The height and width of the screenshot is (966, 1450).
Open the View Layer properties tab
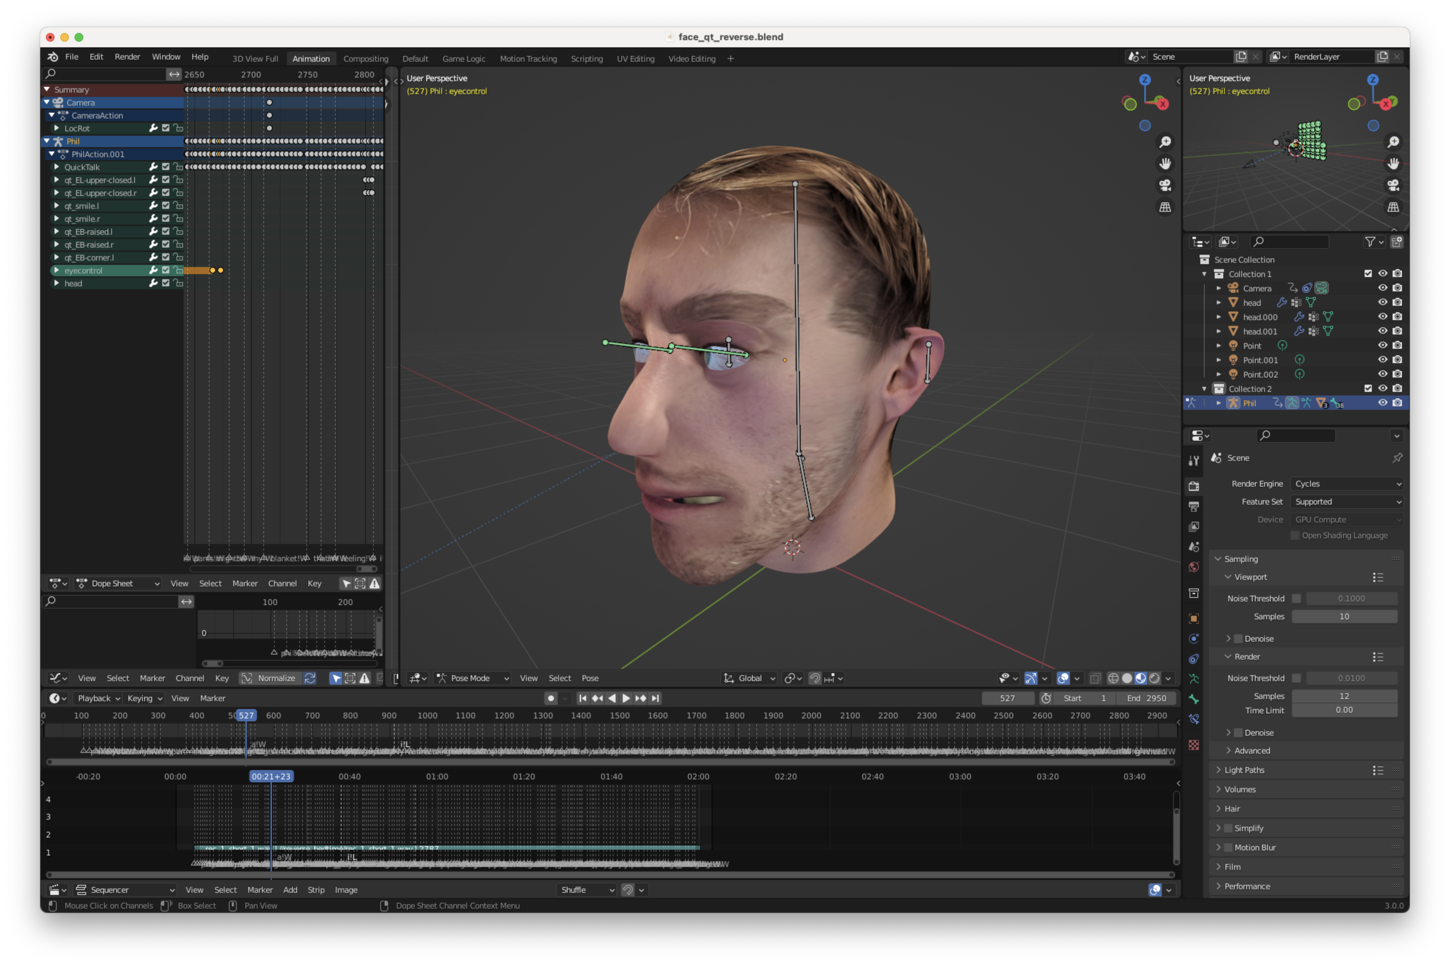1194,527
